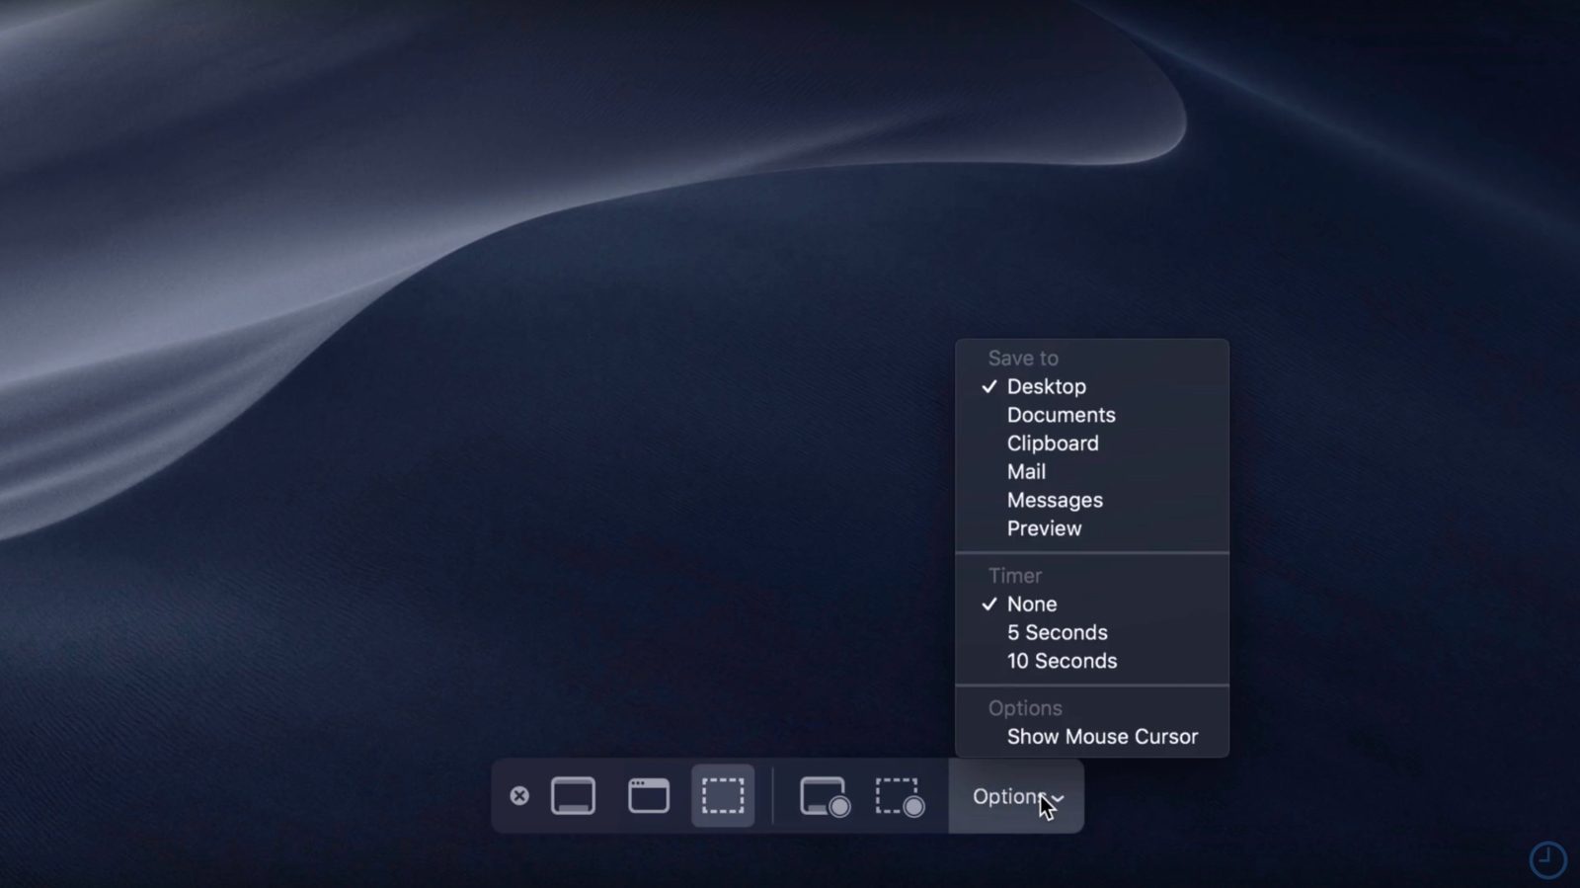Image resolution: width=1580 pixels, height=888 pixels.
Task: Choose Desktop as the save location
Action: point(1046,386)
